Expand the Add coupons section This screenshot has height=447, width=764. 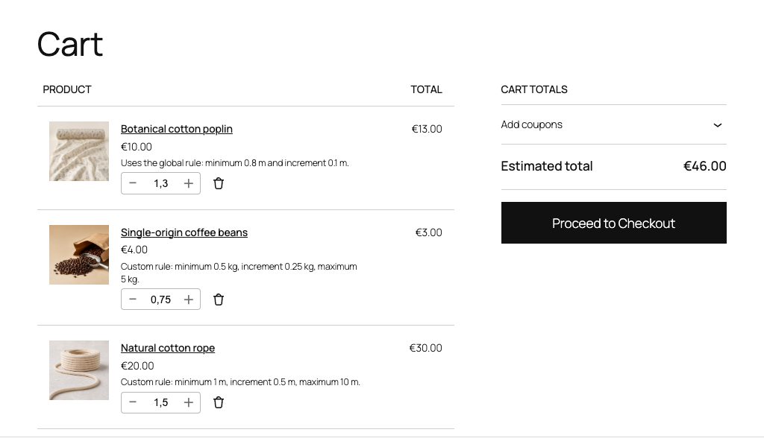613,124
